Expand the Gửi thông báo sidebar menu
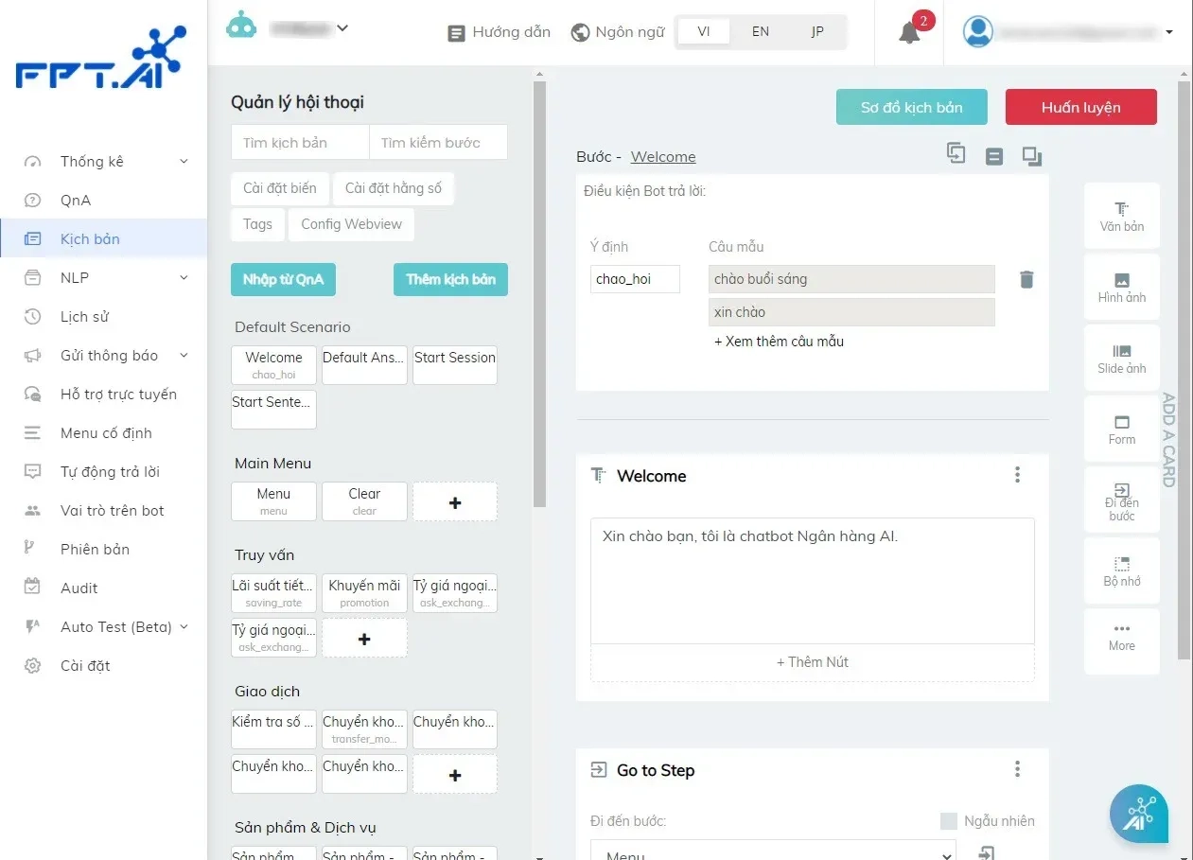The width and height of the screenshot is (1193, 860). [x=184, y=356]
